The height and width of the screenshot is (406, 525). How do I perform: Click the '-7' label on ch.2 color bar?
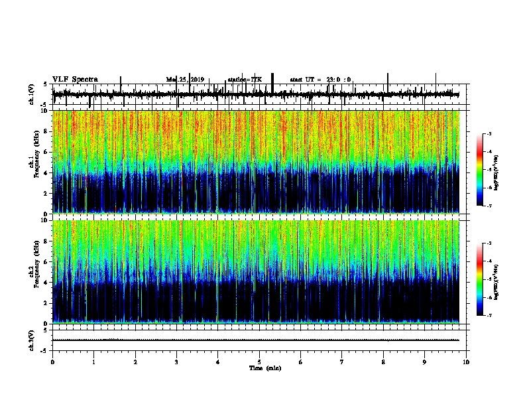489,315
